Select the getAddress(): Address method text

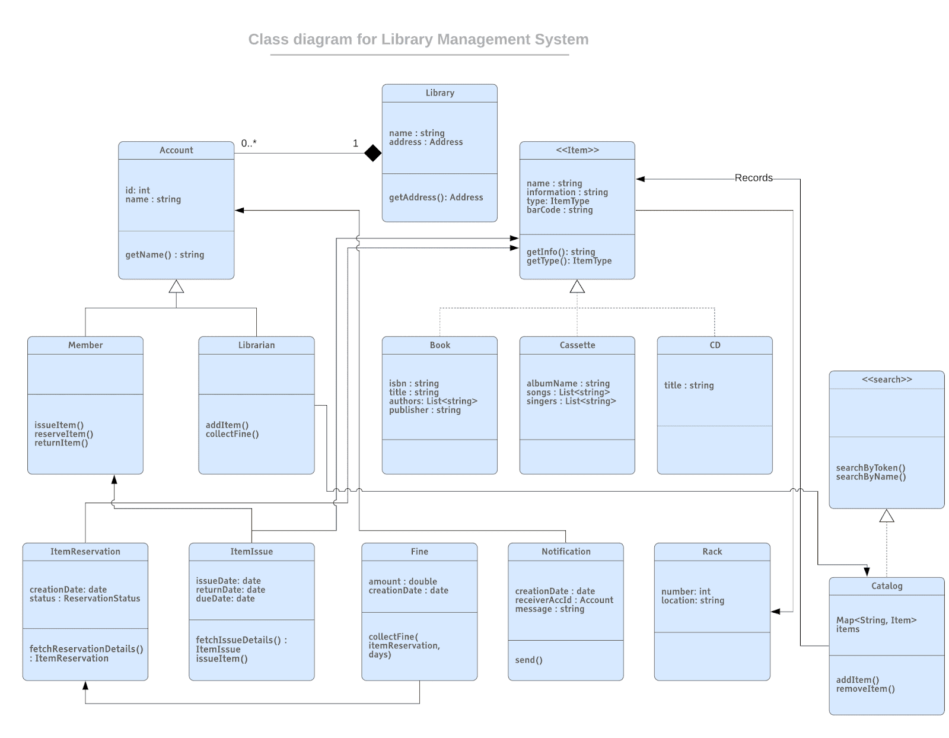click(436, 198)
